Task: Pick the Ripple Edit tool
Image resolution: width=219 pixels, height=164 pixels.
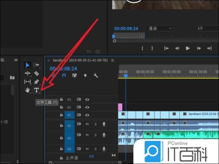Action: point(27,73)
